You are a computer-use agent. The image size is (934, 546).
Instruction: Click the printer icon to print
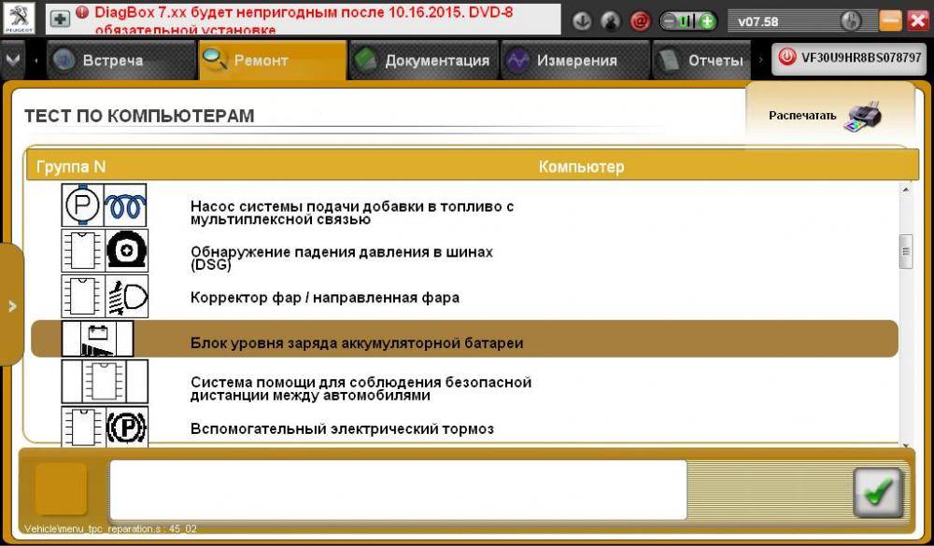[x=863, y=117]
